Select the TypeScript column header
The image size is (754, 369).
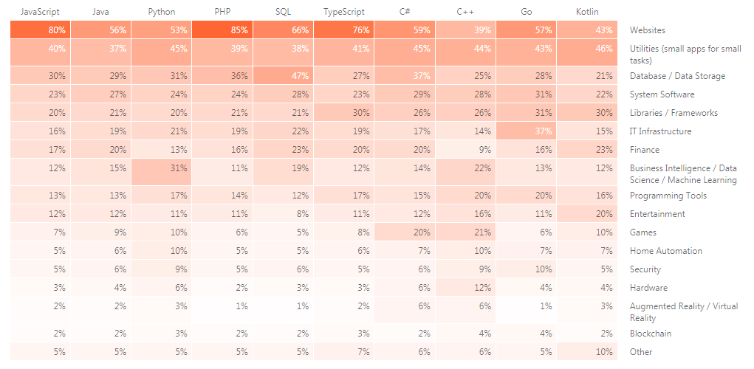343,12
